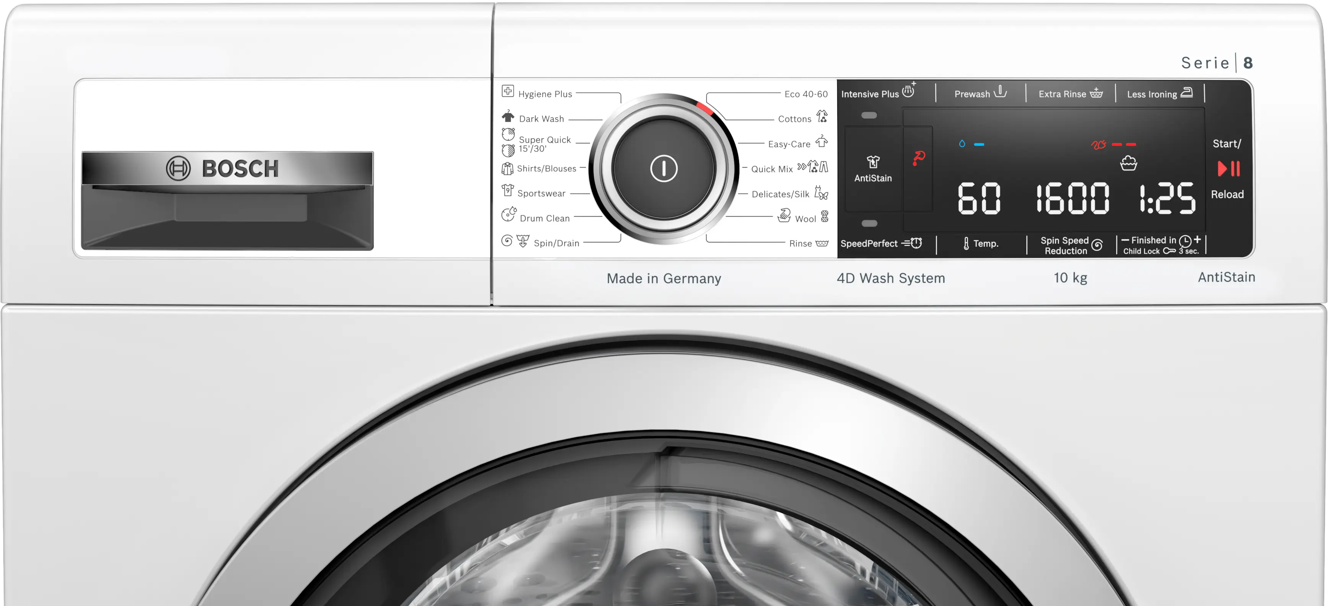Tap the red marker on the program dial
1328x606 pixels.
pos(705,108)
